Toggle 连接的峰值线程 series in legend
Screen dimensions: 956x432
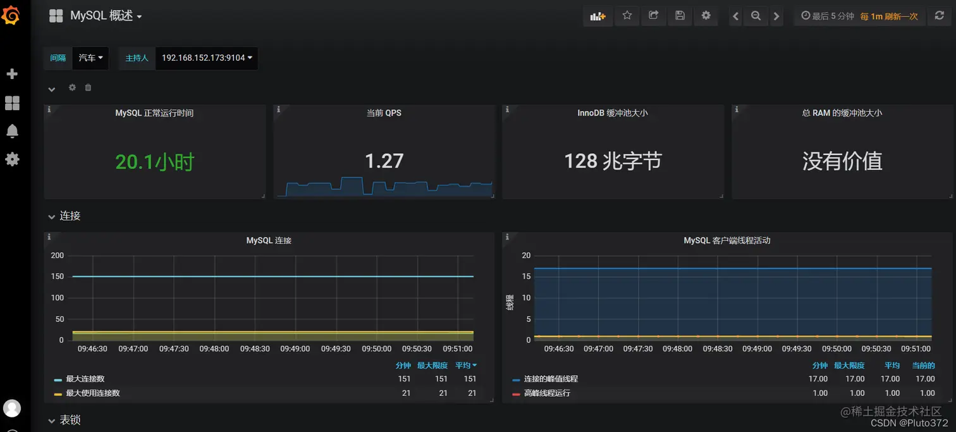pos(551,379)
